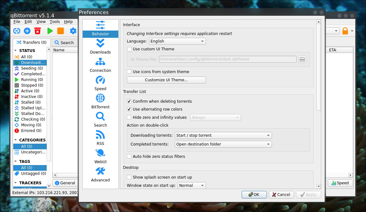Go to BitTorrent preferences
The image size is (366, 212).
click(x=100, y=101)
